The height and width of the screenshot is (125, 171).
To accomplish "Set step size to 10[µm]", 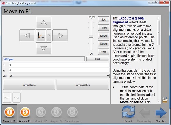I will [x=104, y=28].
